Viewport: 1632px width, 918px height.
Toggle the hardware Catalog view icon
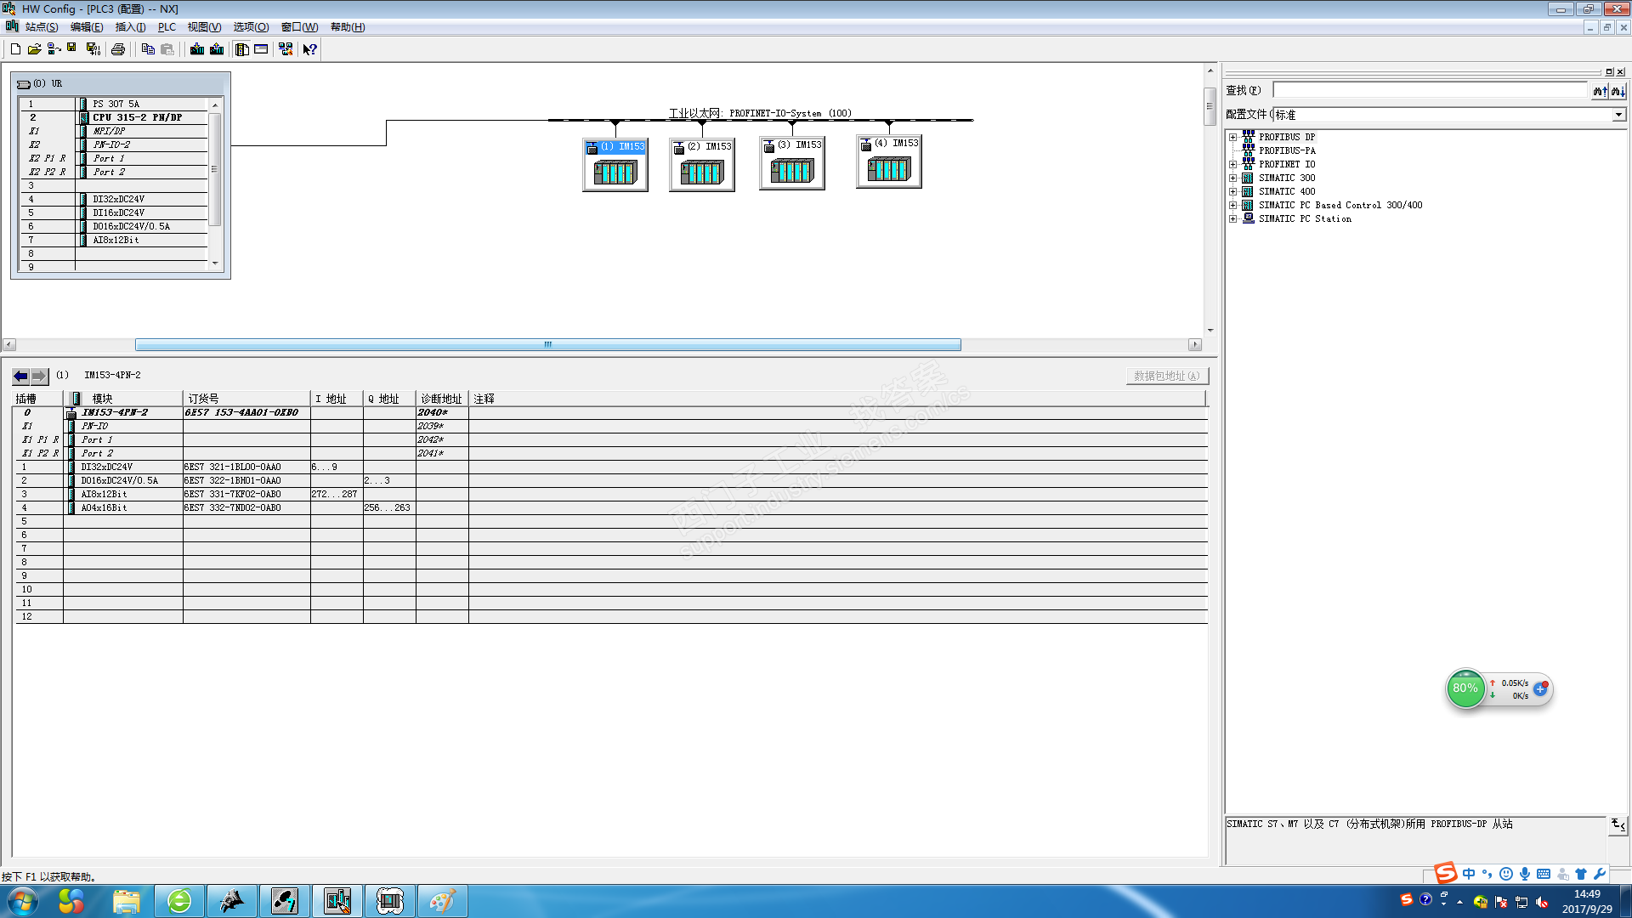242,49
